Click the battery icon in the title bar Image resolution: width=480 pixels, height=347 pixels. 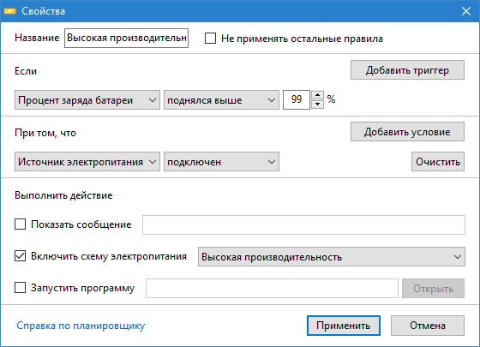[x=9, y=11]
